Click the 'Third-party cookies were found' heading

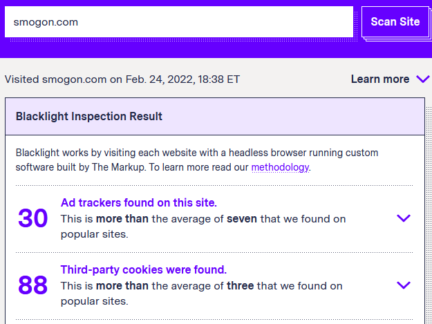[144, 269]
